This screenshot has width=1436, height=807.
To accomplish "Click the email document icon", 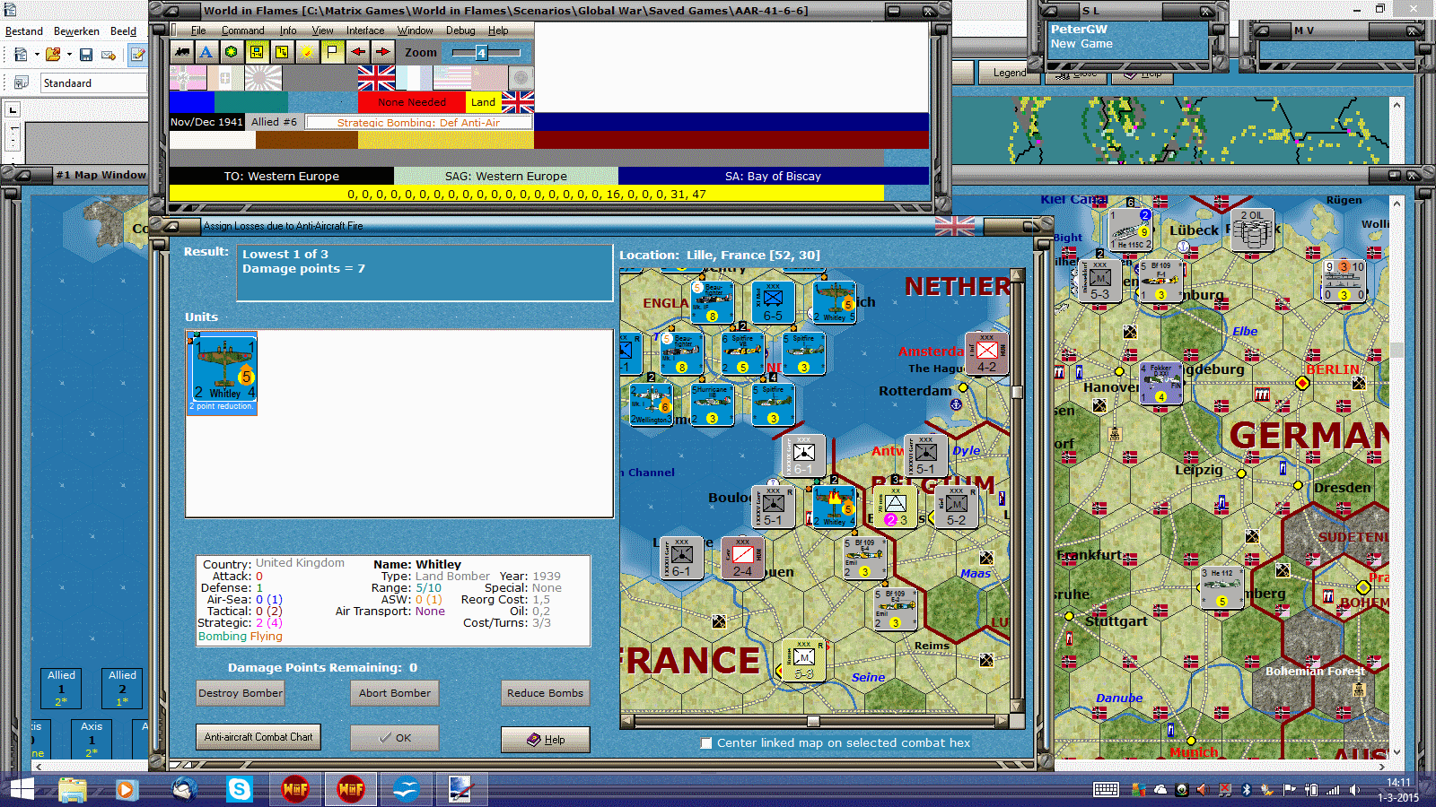I will 109,55.
